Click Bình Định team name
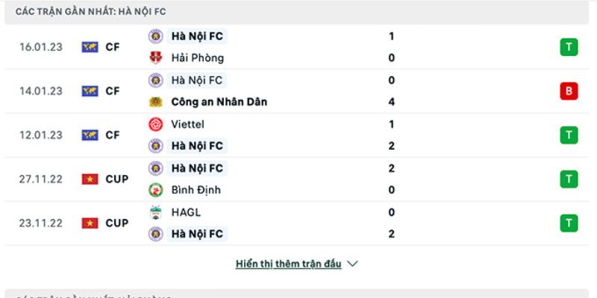 pyautogui.click(x=196, y=190)
